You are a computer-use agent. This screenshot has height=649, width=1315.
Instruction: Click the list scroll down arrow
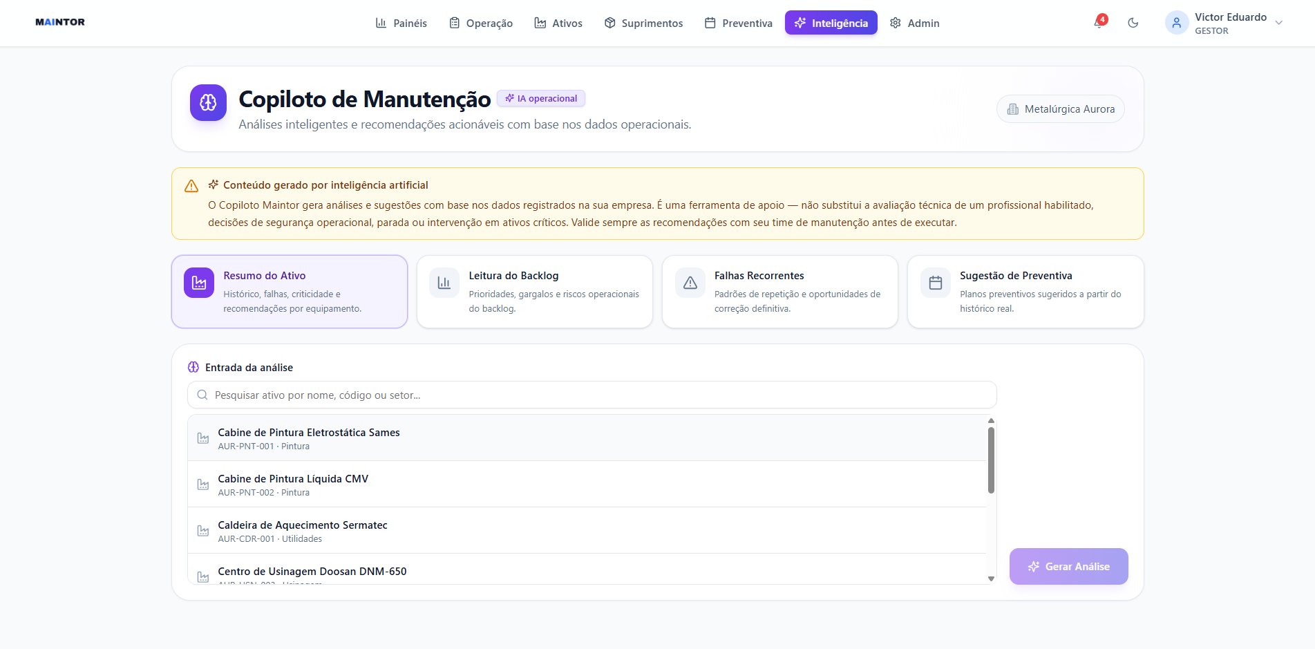pos(991,579)
